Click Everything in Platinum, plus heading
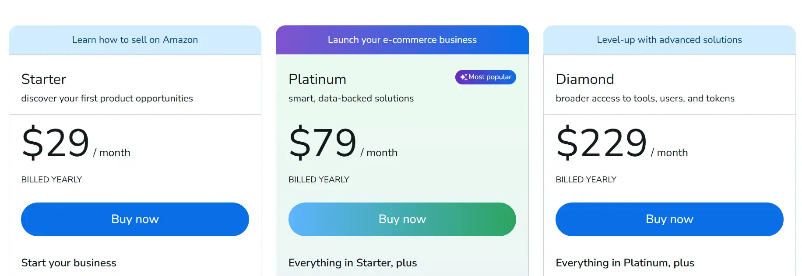 [625, 263]
